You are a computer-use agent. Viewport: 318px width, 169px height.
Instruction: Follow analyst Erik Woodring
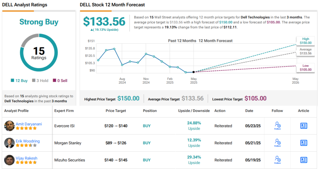tap(277, 143)
